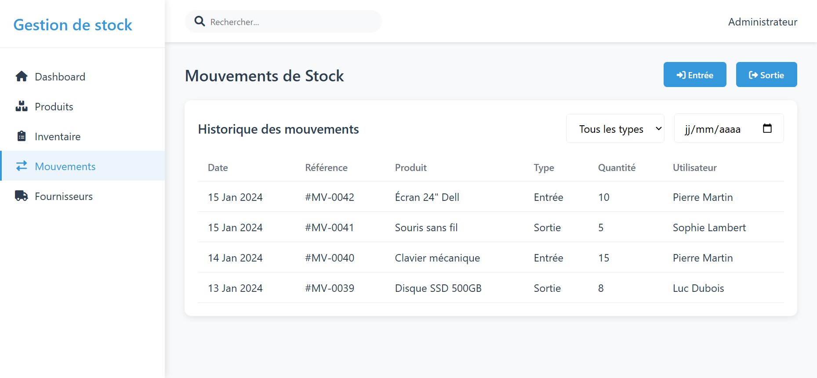Expand the 'Tous les types' dropdown
The image size is (817, 378).
[614, 129]
